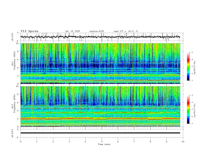The width and height of the screenshot is (206, 159).
Task: Select the "start UT = 16:0 :0" text
Action: pyautogui.click(x=126, y=31)
